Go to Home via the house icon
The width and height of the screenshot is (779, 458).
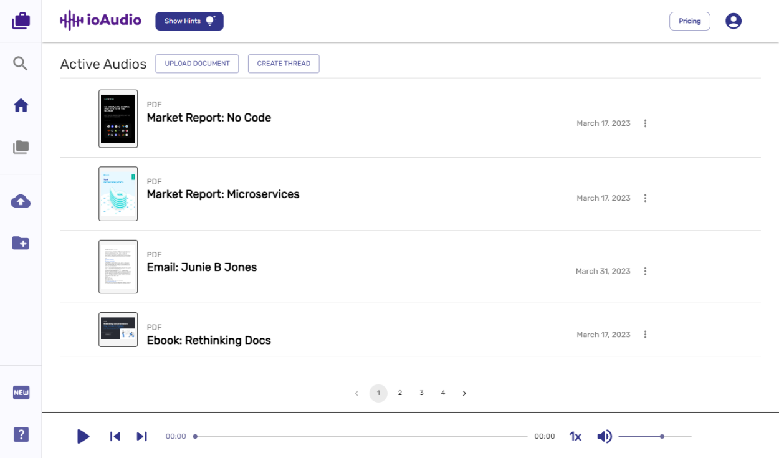pos(21,105)
